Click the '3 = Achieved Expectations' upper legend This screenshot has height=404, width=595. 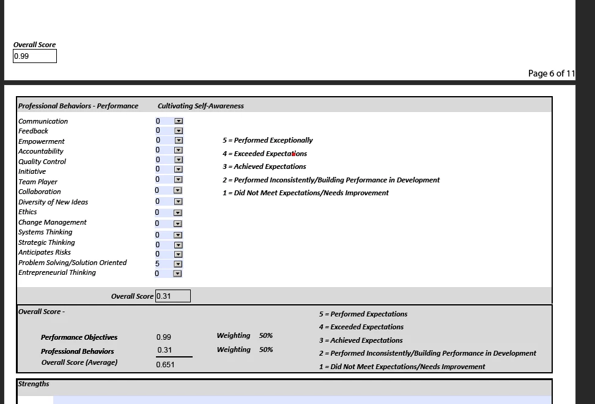click(x=264, y=166)
